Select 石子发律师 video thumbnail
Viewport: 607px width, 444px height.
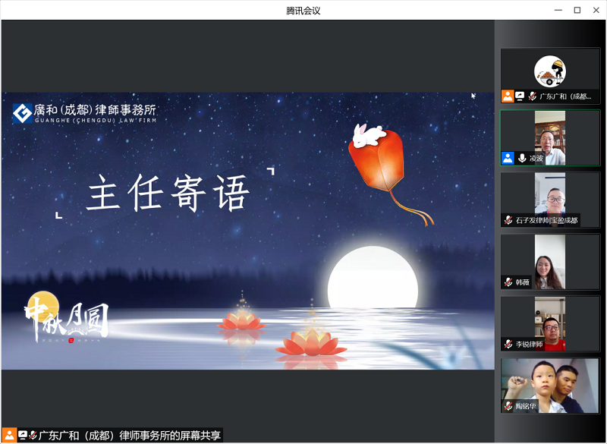550,200
